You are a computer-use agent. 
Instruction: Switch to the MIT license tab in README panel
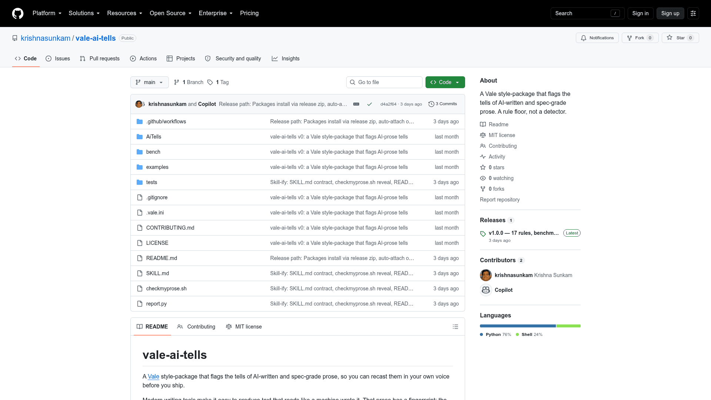[x=244, y=327]
